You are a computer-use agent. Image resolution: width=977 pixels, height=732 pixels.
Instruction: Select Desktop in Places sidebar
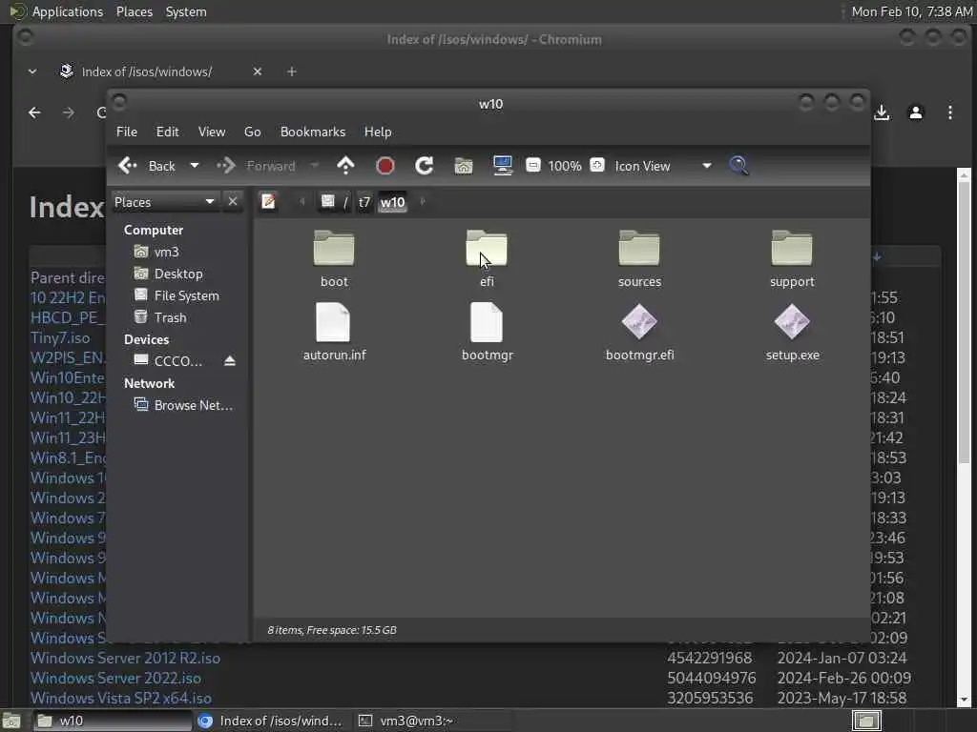178,274
